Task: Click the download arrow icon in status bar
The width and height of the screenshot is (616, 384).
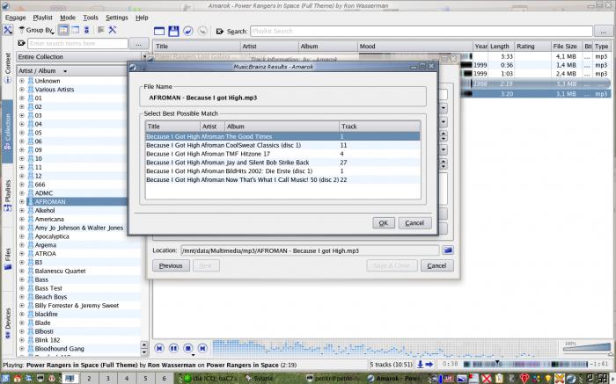Action: pos(420,365)
